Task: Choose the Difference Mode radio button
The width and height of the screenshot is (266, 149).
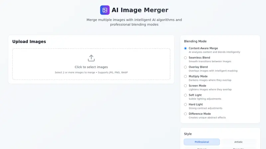Action: click(186, 114)
